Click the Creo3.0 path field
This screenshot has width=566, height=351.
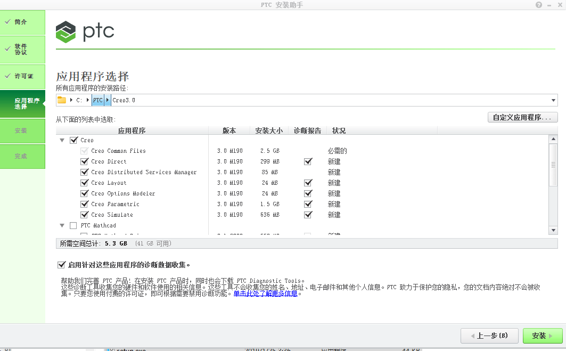pos(124,100)
